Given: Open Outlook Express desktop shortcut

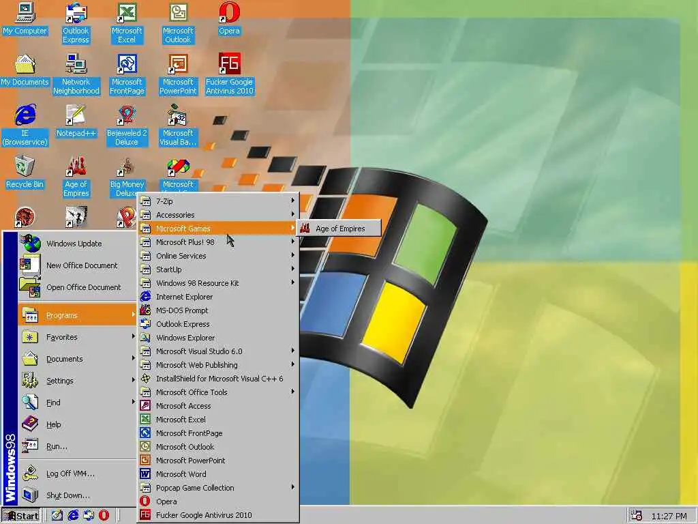Looking at the screenshot, I should pos(76,23).
